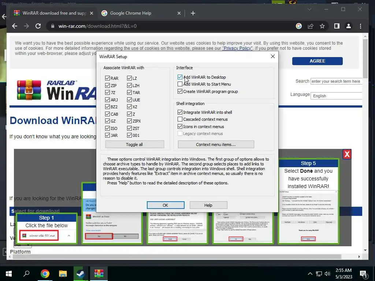Open Steam from the taskbar
The image size is (375, 281).
[81, 273]
